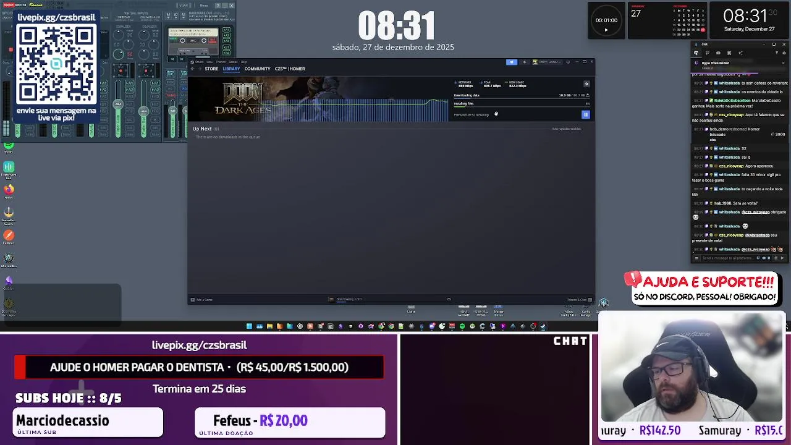The height and width of the screenshot is (445, 791).
Task: Open Voicemeeter help question mark
Action: click(218, 6)
